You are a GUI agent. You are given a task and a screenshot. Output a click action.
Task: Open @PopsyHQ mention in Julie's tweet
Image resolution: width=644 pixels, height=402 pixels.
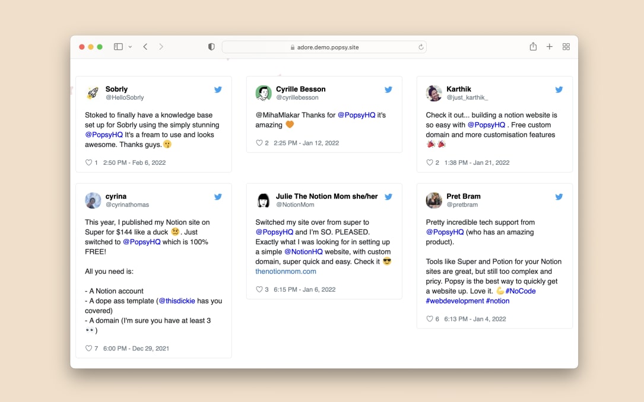274,232
